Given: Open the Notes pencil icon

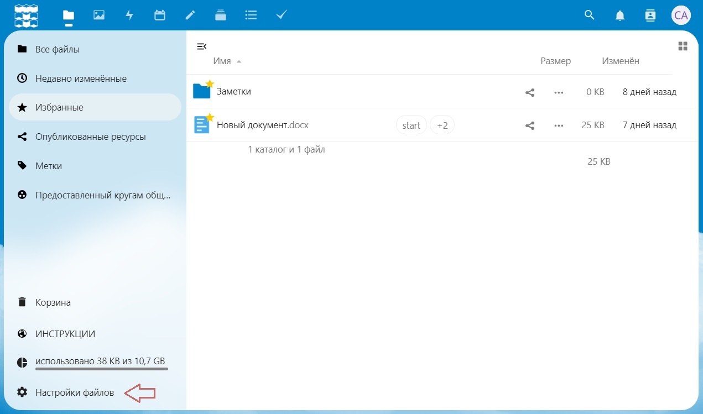Looking at the screenshot, I should [x=190, y=15].
